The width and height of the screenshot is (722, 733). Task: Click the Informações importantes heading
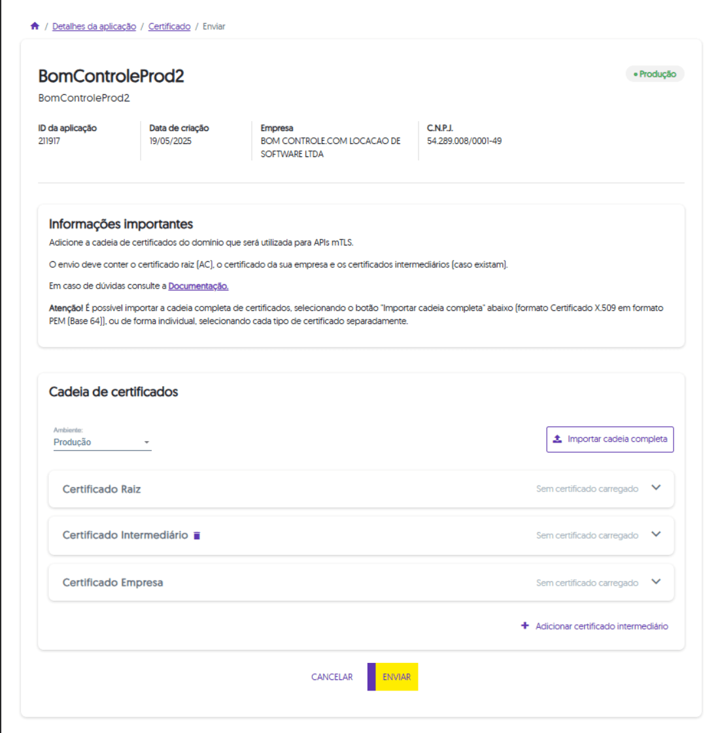tap(121, 224)
